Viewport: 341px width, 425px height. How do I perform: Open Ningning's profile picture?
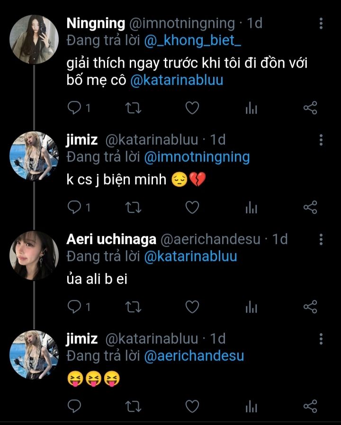[x=34, y=38]
